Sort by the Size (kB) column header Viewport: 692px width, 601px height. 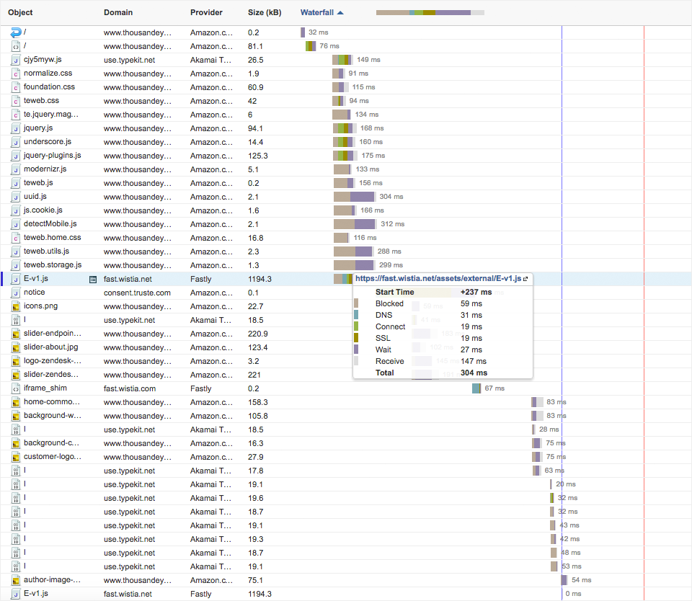click(x=265, y=12)
